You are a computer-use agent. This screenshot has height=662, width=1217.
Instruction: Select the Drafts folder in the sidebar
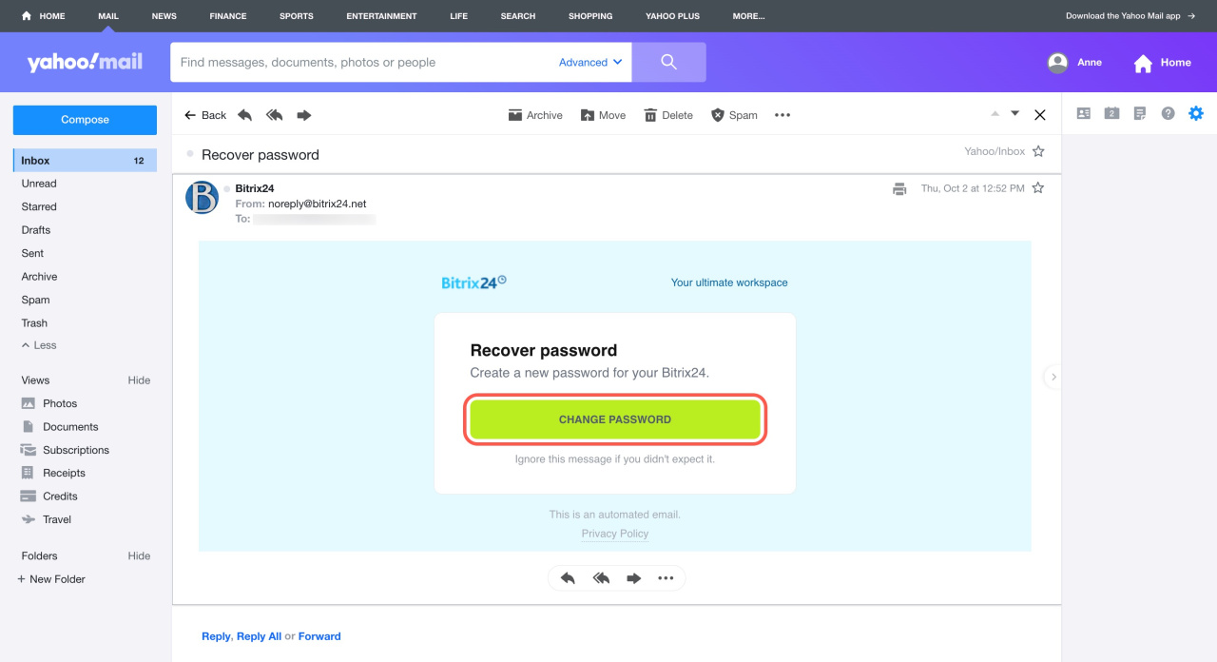point(36,230)
